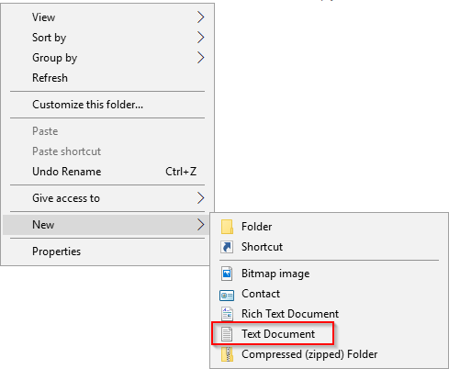Click the yellow Folder icon in New submenu
Screen dimensions: 449x369
pyautogui.click(x=227, y=227)
